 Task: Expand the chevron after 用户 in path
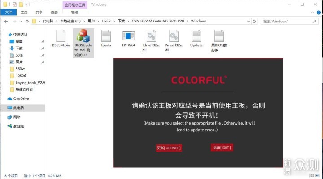(x=98, y=21)
